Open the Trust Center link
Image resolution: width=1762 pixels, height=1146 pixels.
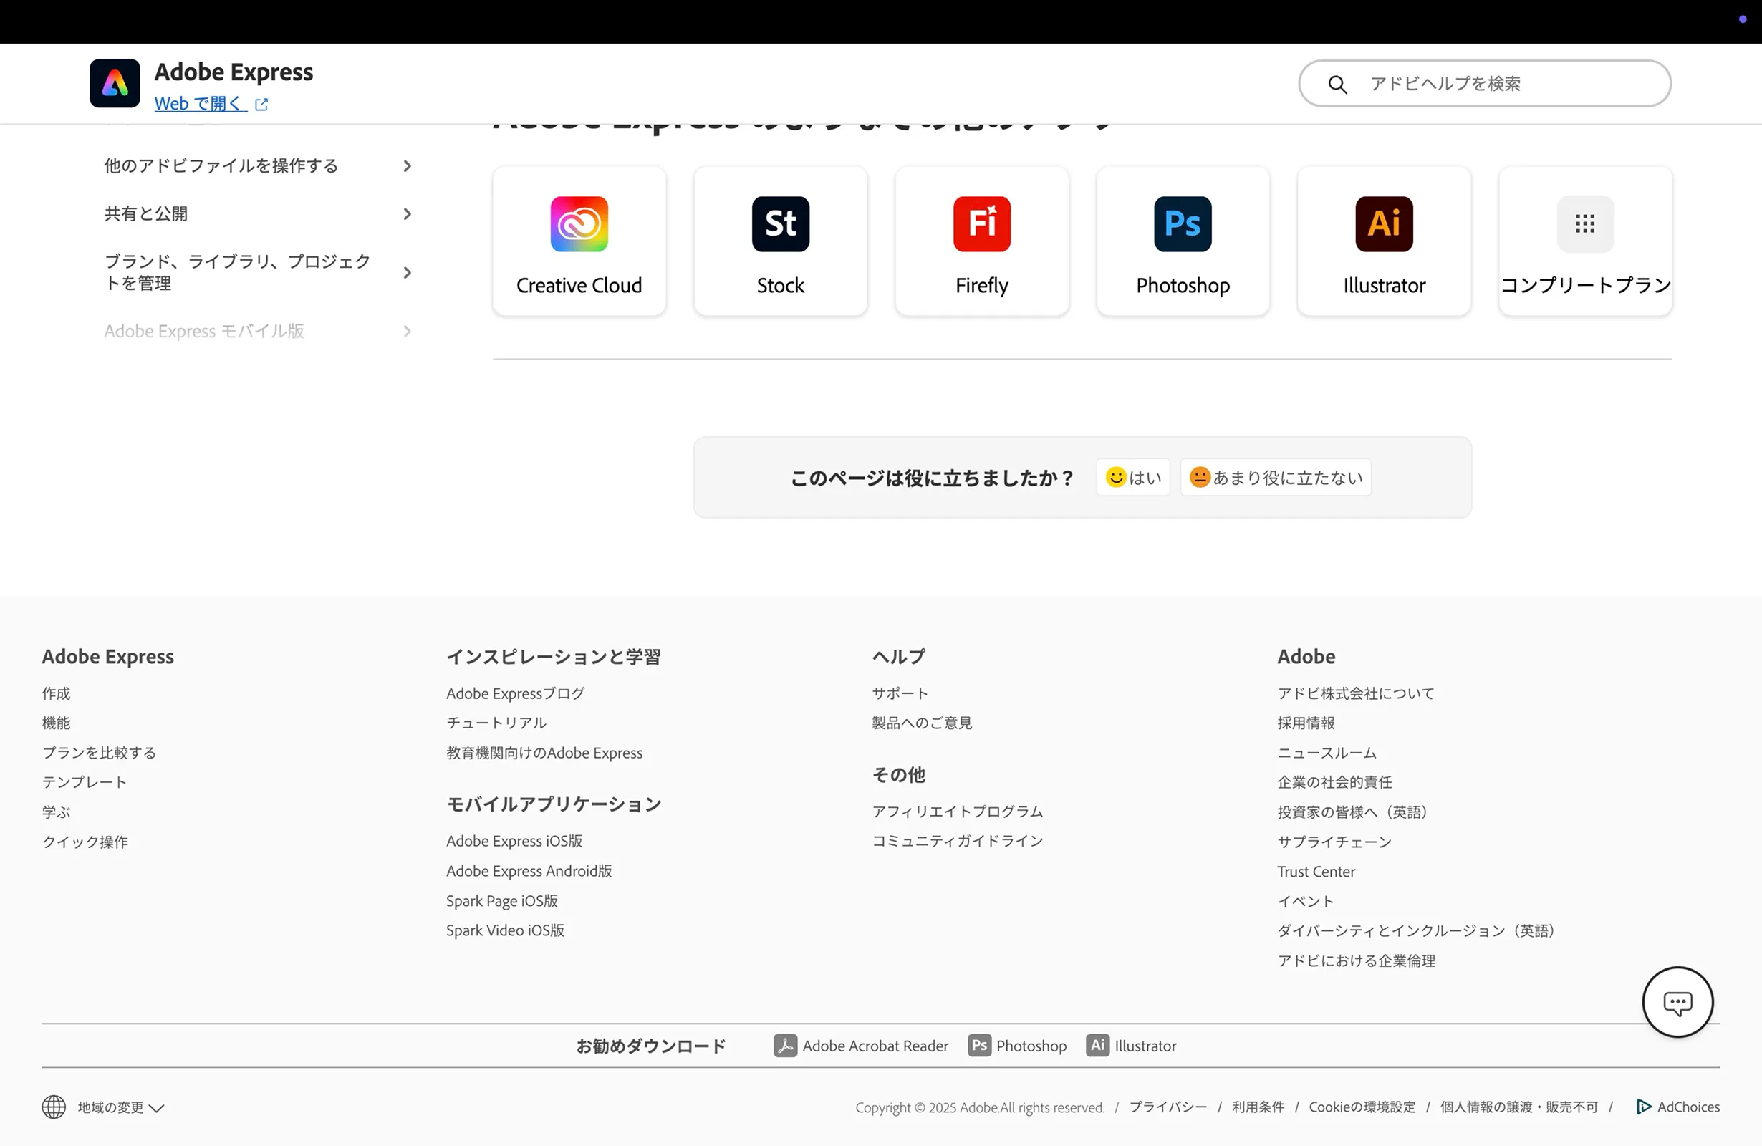(x=1316, y=872)
